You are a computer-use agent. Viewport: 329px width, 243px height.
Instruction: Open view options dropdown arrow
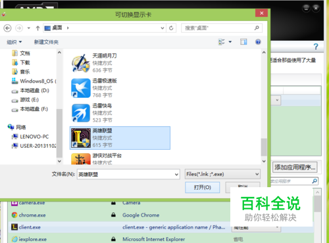[230, 42]
